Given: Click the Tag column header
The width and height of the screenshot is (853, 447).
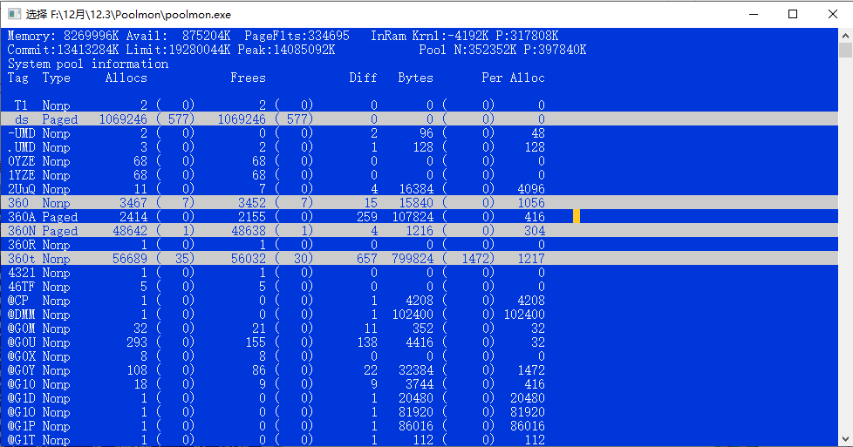Looking at the screenshot, I should click(17, 78).
